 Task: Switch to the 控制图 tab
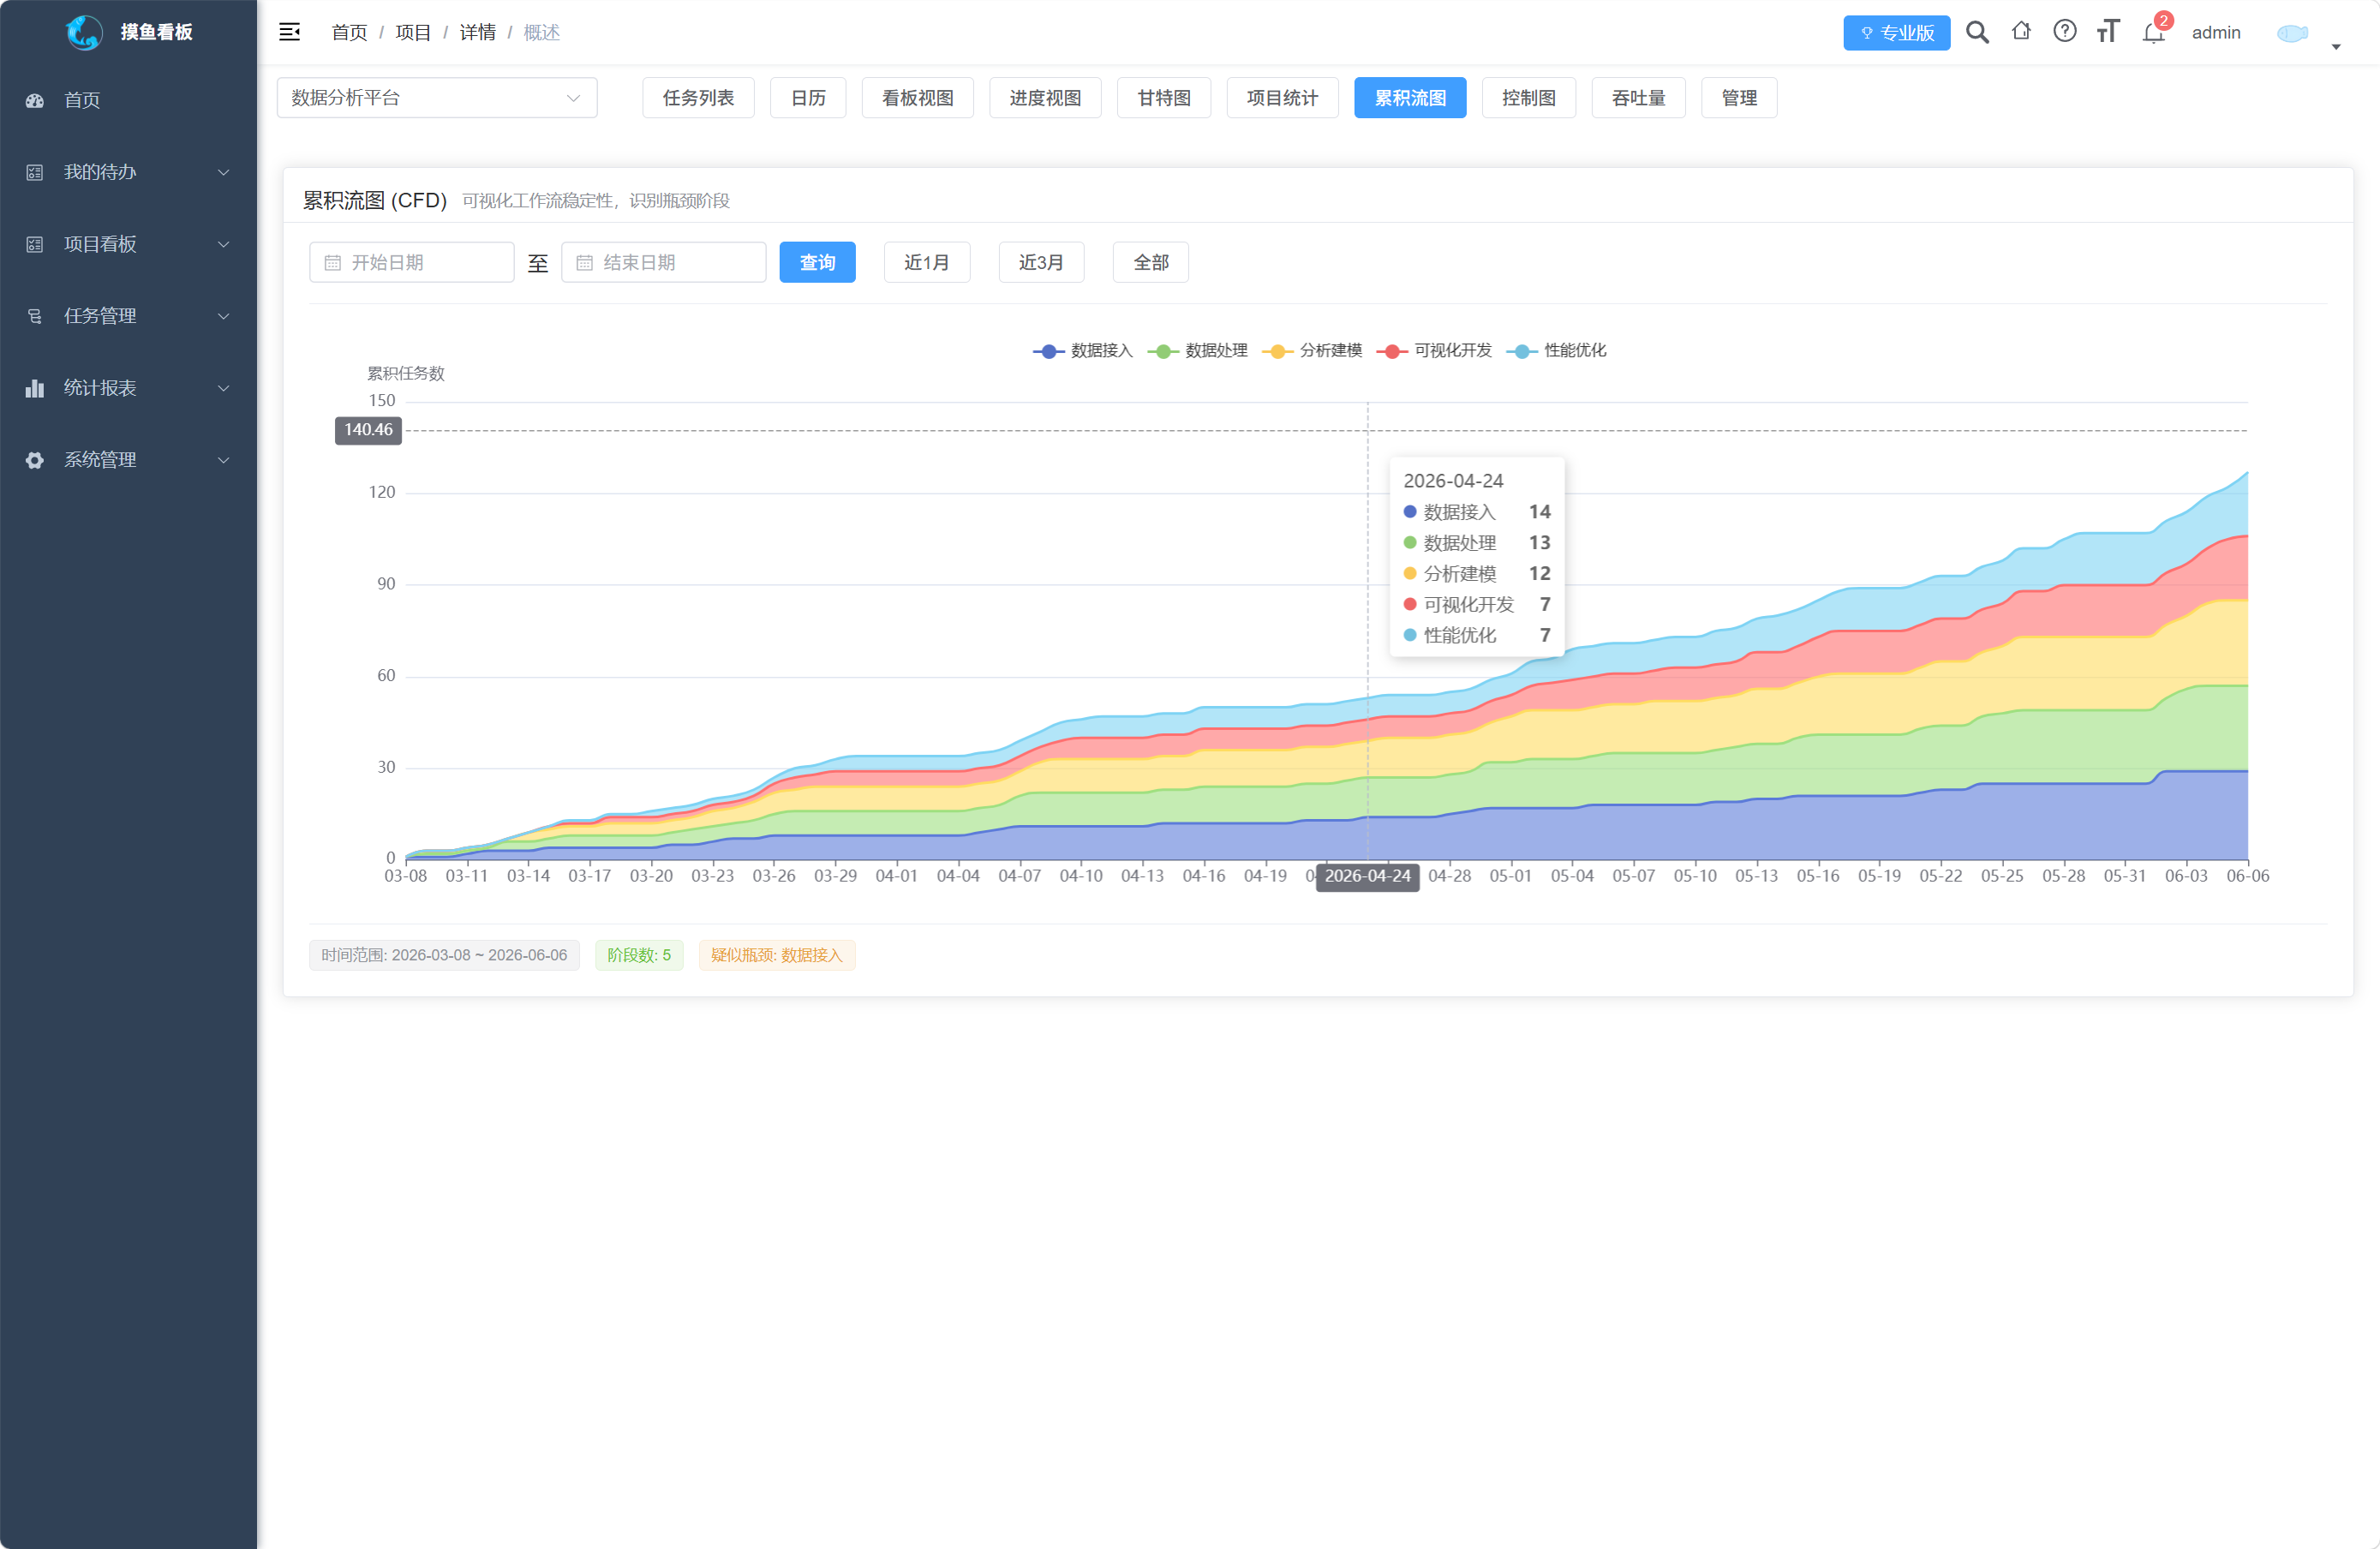pyautogui.click(x=1529, y=98)
